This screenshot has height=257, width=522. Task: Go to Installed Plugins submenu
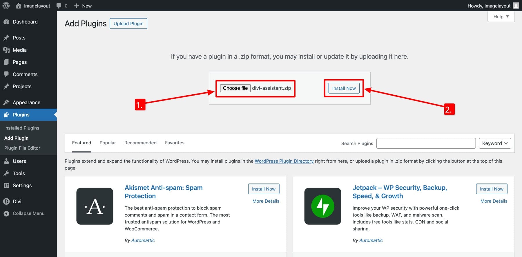click(22, 128)
